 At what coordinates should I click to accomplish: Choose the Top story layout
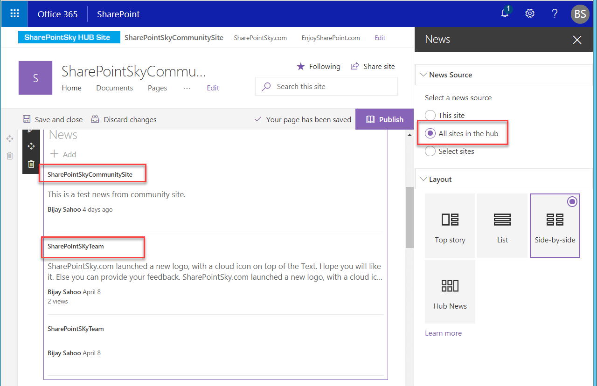[450, 225]
